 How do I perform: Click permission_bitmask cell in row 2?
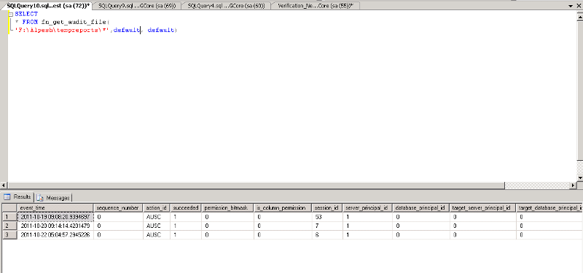point(227,226)
